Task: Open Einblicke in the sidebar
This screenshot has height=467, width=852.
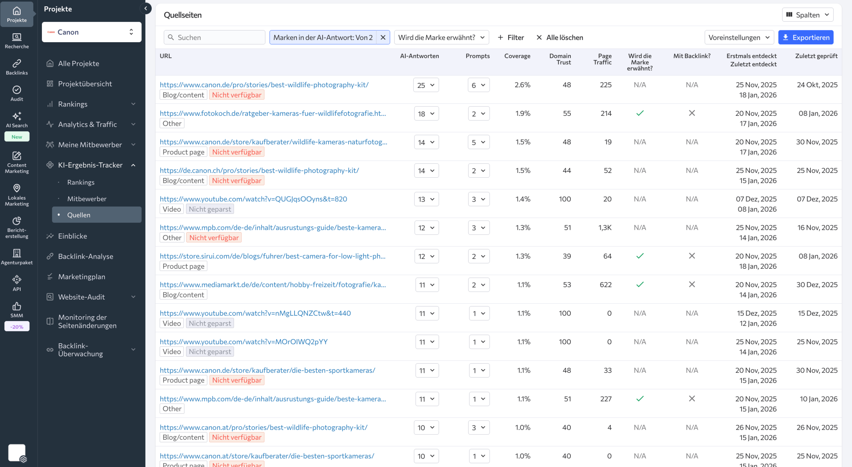Action: pyautogui.click(x=73, y=236)
